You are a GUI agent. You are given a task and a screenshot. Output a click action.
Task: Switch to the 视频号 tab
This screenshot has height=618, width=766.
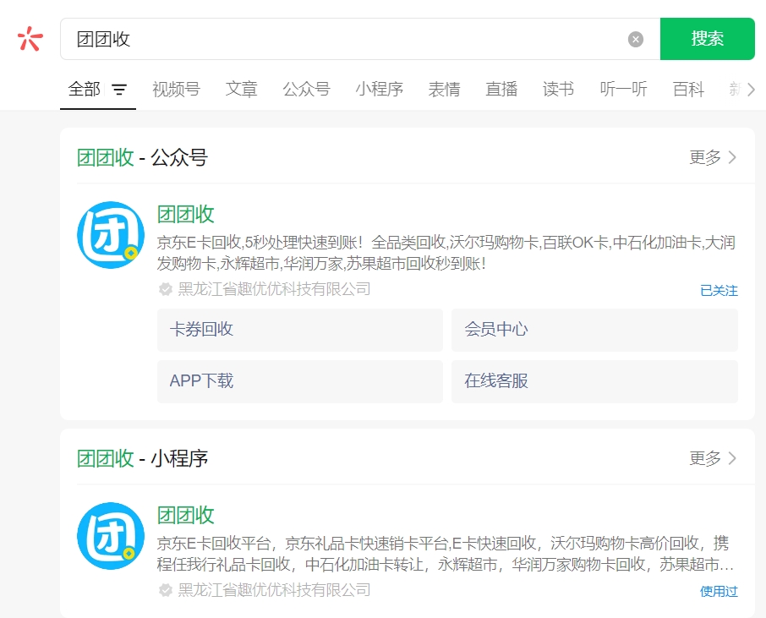pos(176,90)
